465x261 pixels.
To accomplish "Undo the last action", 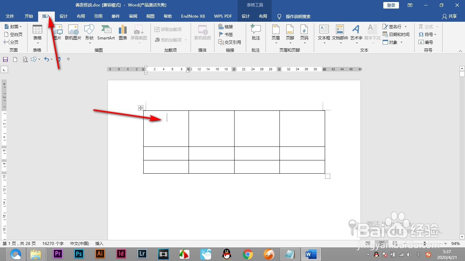I will [x=47, y=59].
